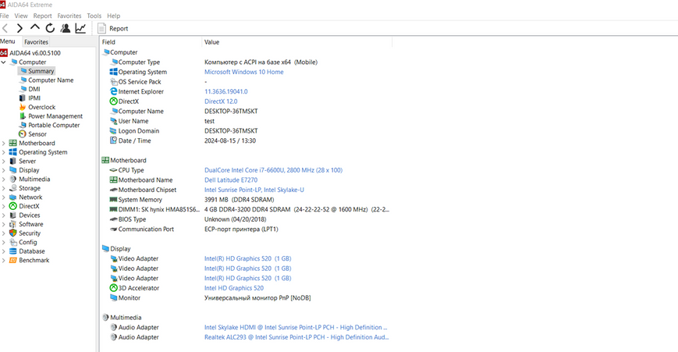Open the Tools menu

[94, 16]
